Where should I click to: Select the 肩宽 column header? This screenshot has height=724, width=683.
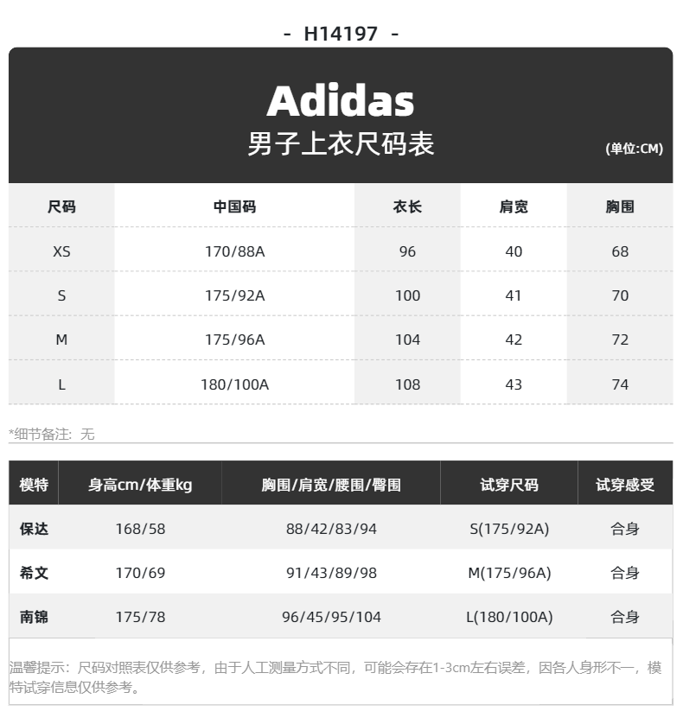(x=514, y=206)
